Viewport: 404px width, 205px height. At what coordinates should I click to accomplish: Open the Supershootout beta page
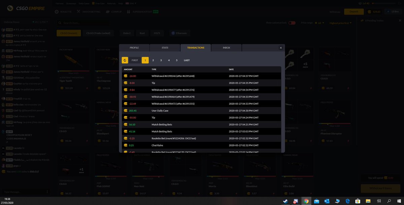(143, 12)
